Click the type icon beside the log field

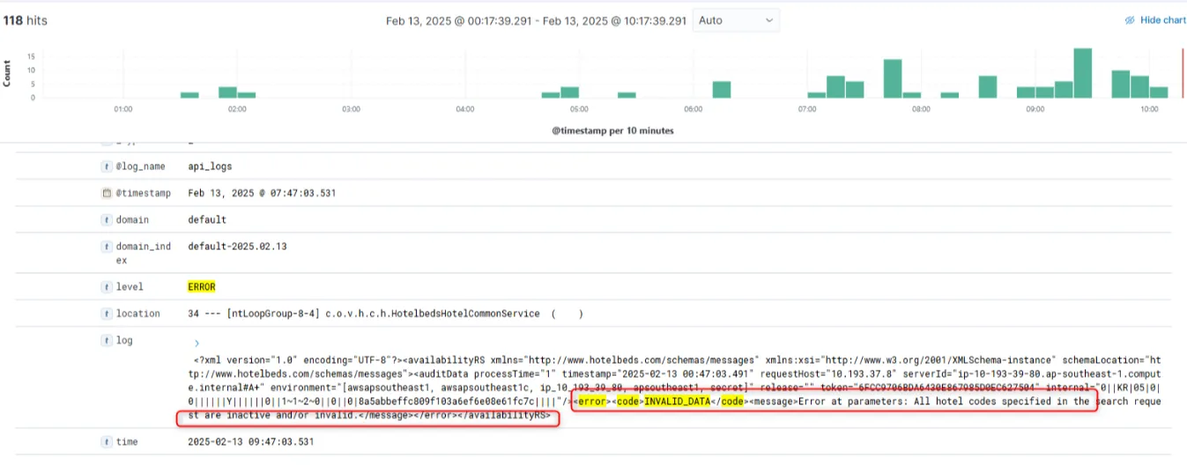(107, 340)
